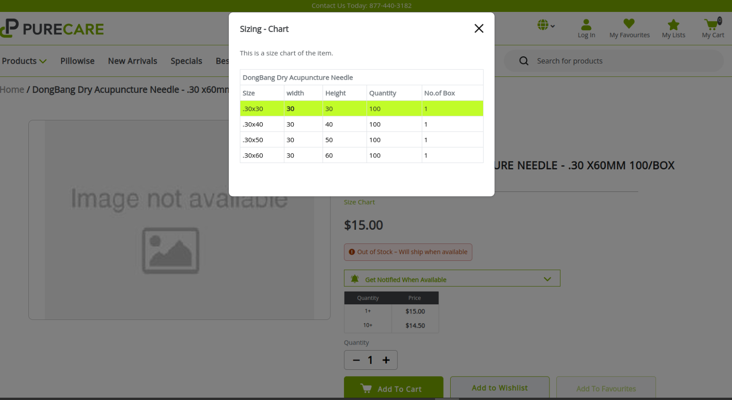Go to New Arrivals page

click(x=132, y=61)
